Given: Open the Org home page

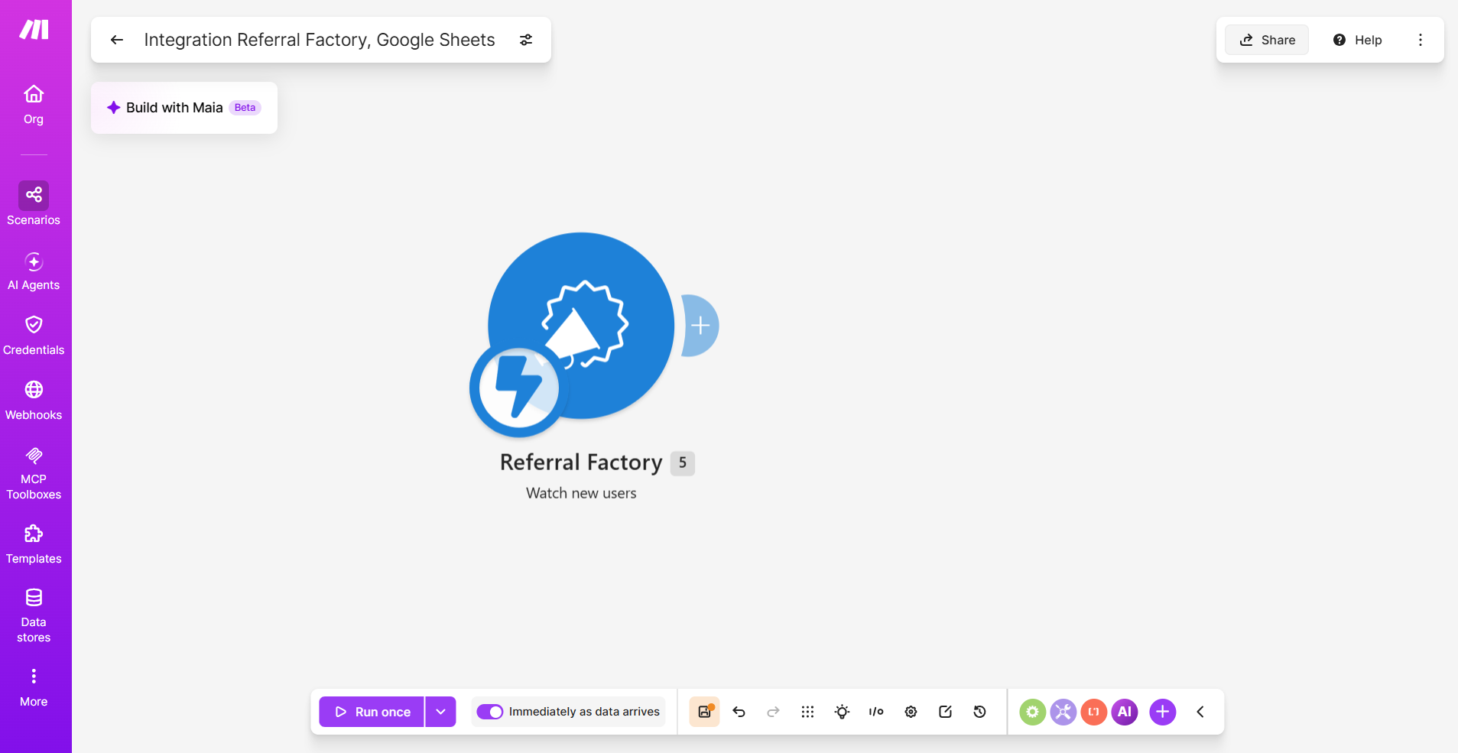Looking at the screenshot, I should [34, 104].
